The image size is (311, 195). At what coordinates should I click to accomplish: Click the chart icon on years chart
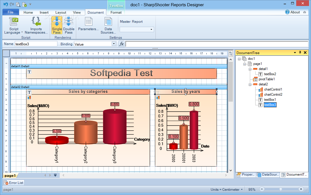[x=158, y=97]
